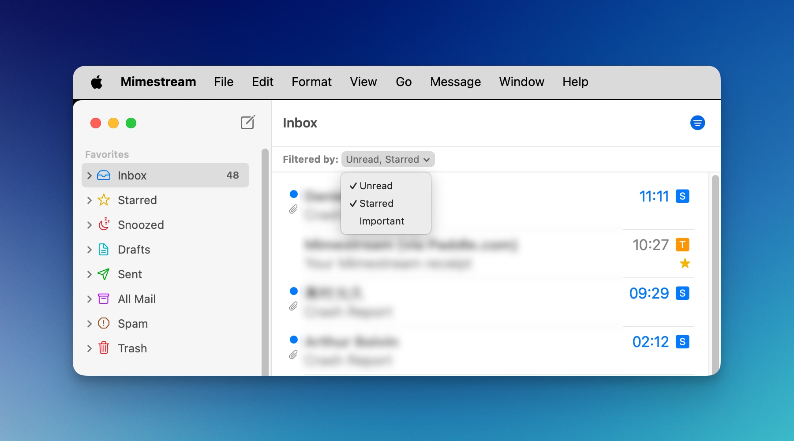Expand the Inbox folder chevron
This screenshot has width=794, height=441.
pyautogui.click(x=90, y=176)
